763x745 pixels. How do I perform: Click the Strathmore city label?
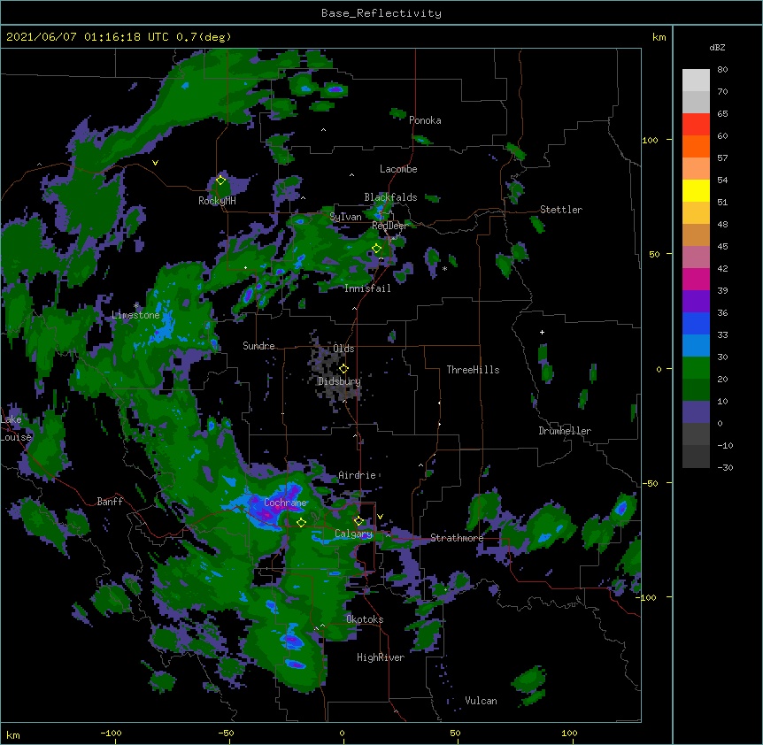(x=457, y=538)
